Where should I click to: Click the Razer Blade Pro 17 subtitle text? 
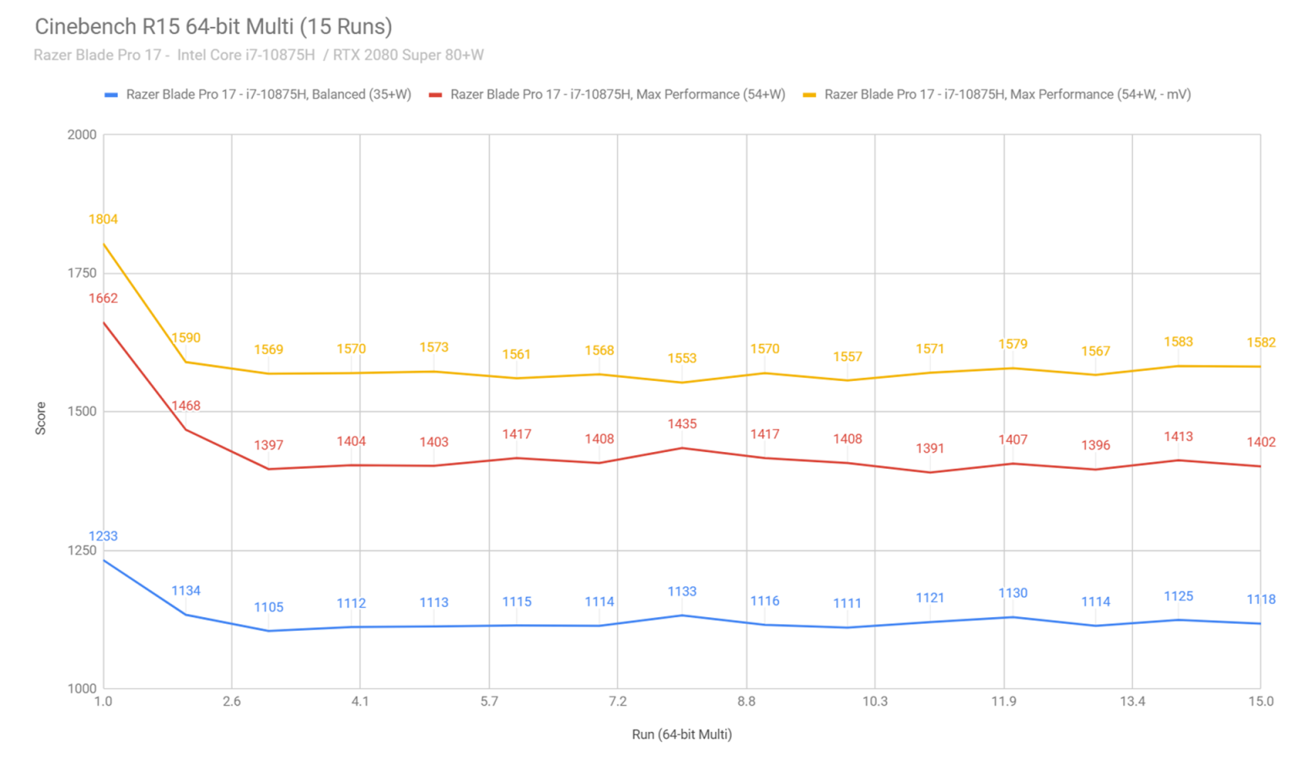(258, 55)
